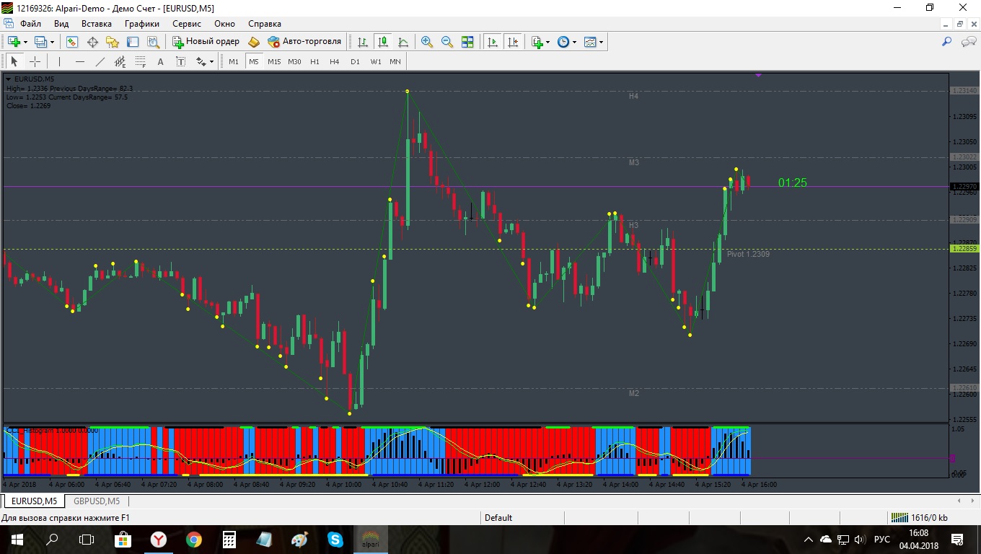This screenshot has height=554, width=981.
Task: Open the Market Watch window icon
Action: (x=72, y=42)
